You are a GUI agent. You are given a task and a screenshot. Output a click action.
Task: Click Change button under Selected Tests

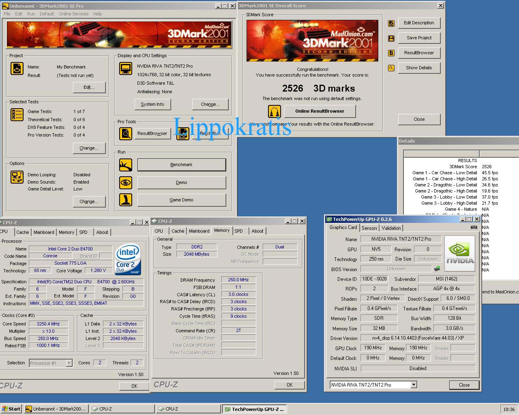[x=89, y=148]
